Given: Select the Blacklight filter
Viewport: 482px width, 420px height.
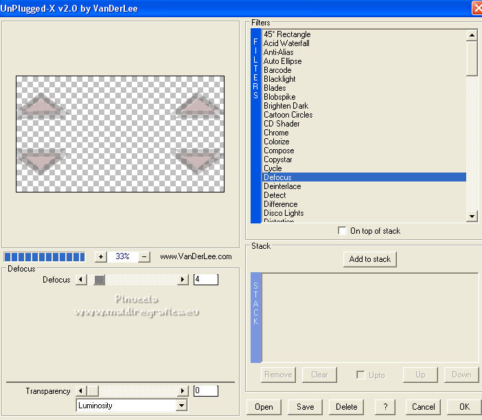Looking at the screenshot, I should (365, 79).
